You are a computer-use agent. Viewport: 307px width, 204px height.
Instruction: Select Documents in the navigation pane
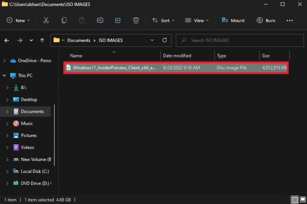pos(32,111)
